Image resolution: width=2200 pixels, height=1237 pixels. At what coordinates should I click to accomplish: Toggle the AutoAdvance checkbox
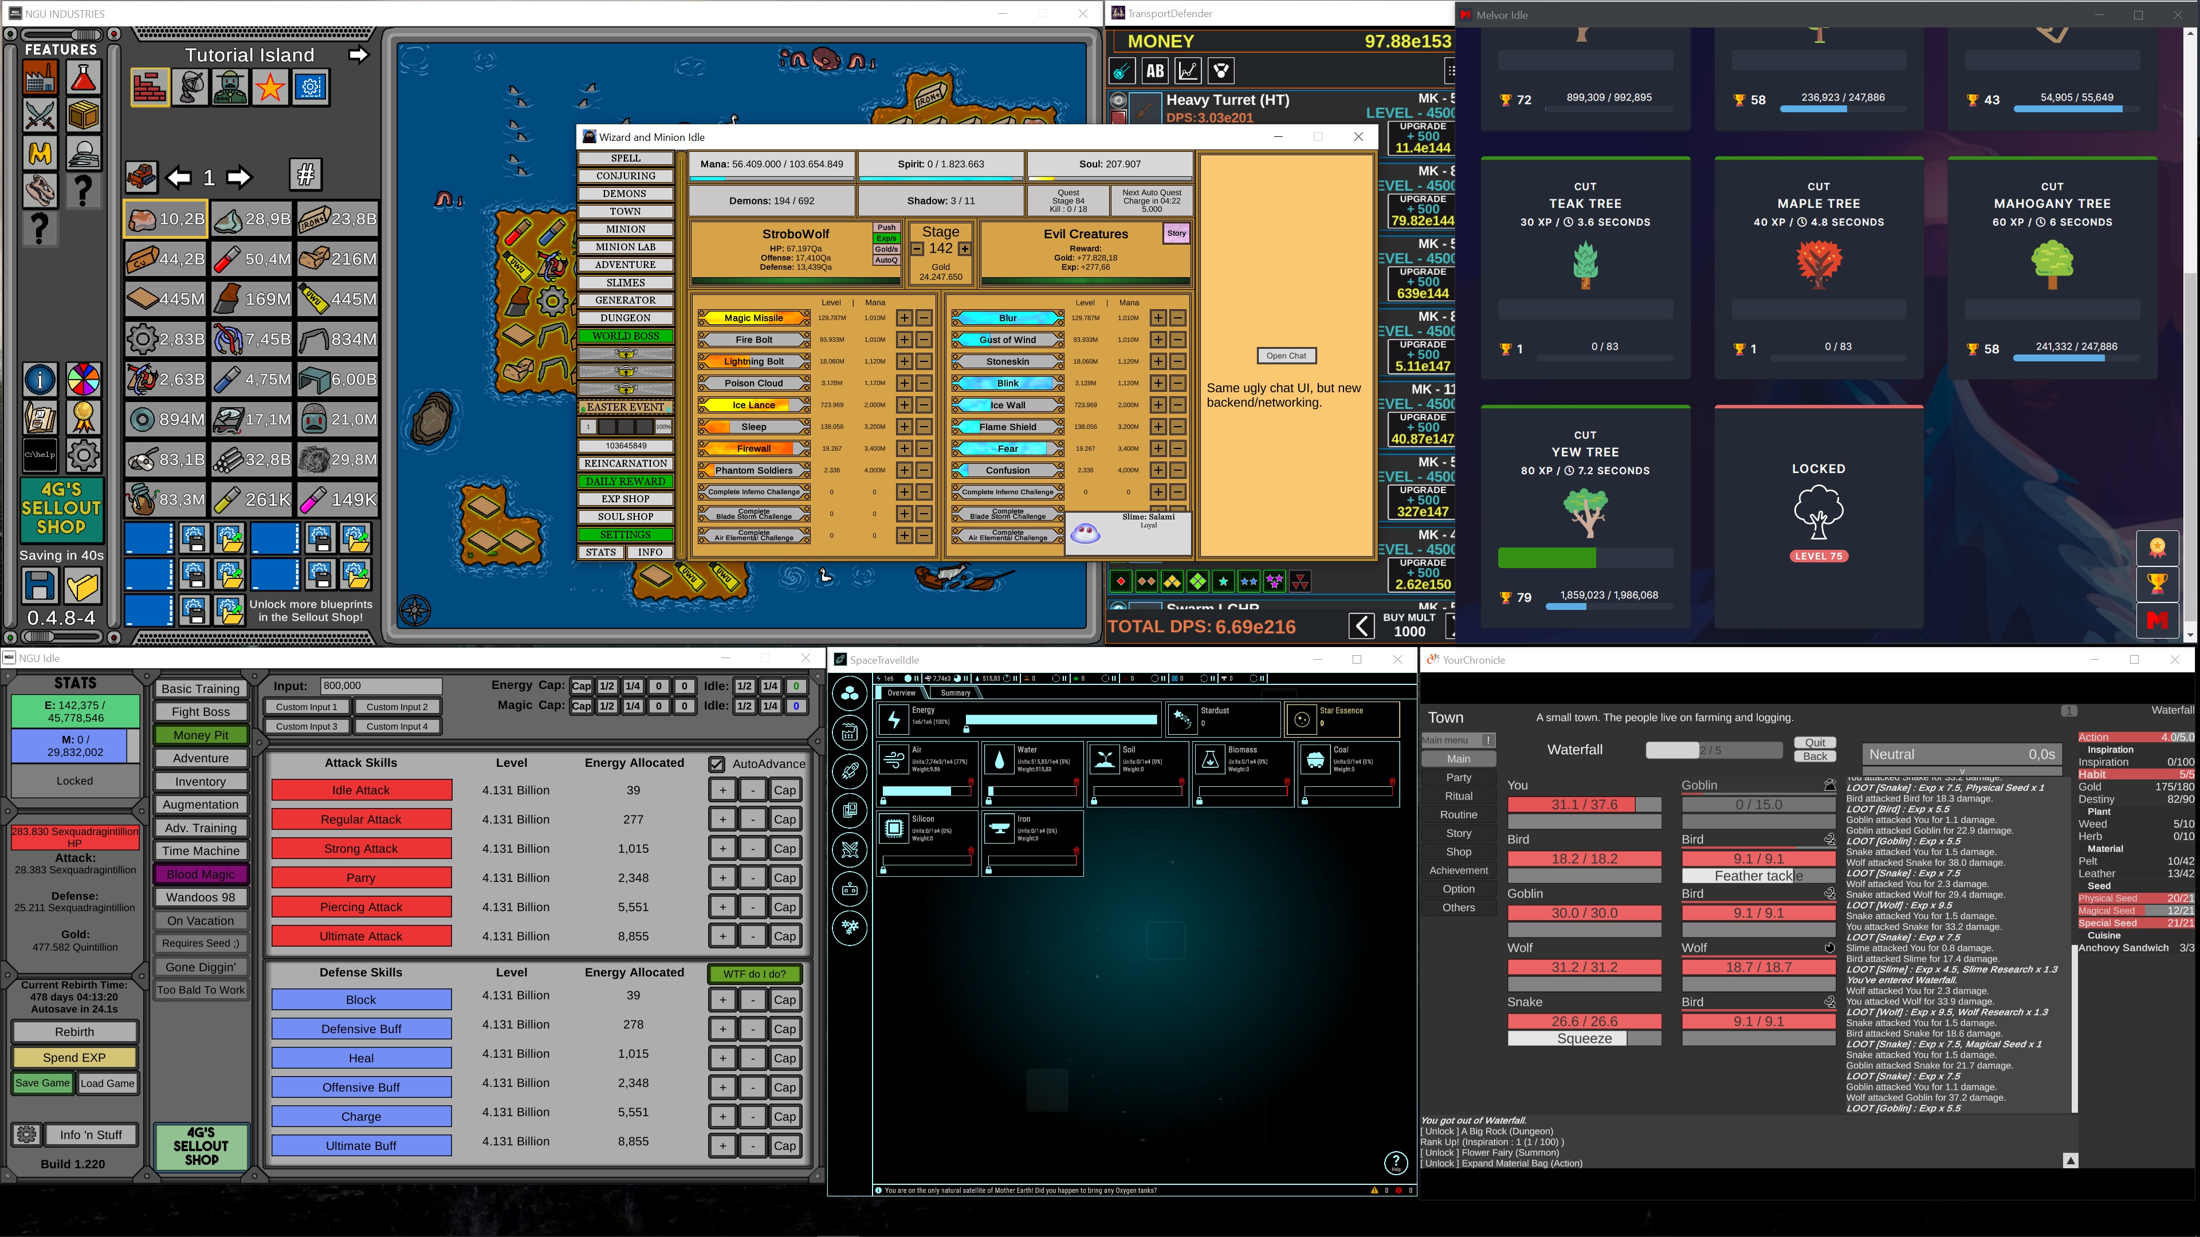pos(717,764)
